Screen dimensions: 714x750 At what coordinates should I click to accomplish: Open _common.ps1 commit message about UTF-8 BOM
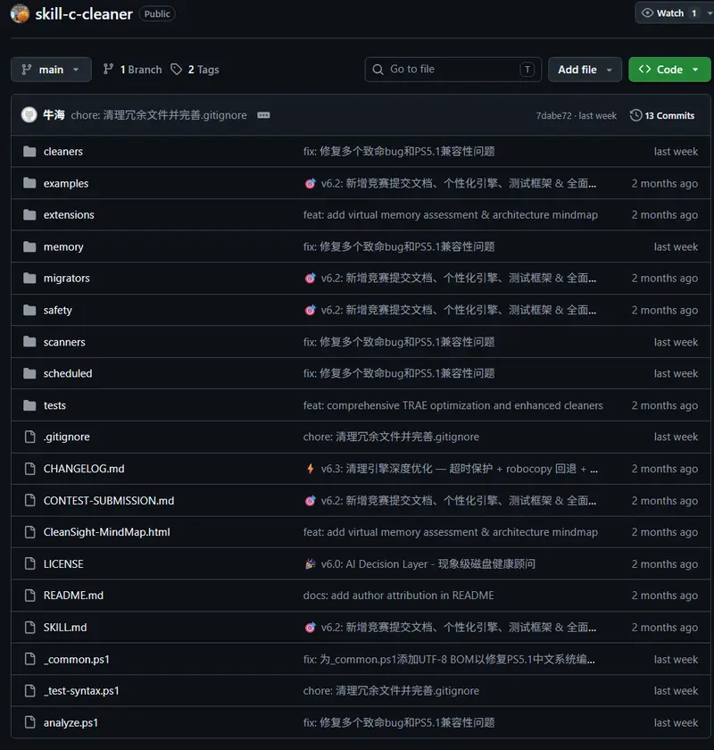coord(449,659)
